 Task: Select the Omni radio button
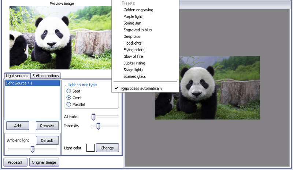point(68,98)
